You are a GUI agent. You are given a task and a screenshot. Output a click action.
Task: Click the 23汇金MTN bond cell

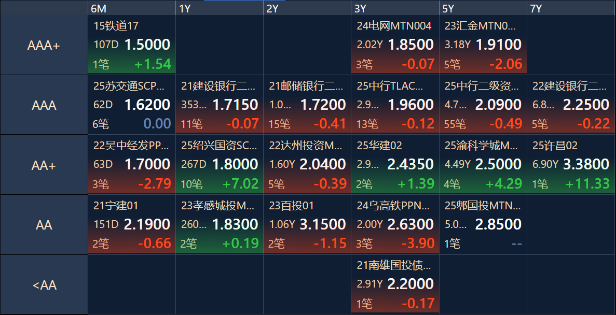[x=483, y=45]
